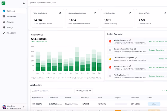This screenshot has height=111, width=167.
Task: Click the Approval Rate card icon
Action: click(x=165, y=13)
